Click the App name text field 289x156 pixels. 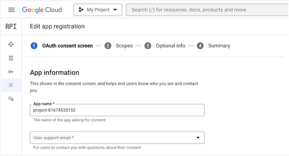click(117, 110)
